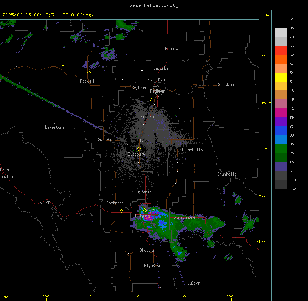Select the 70-80 dBZ light grey swatch
The width and height of the screenshot is (308, 301).
coord(281,33)
